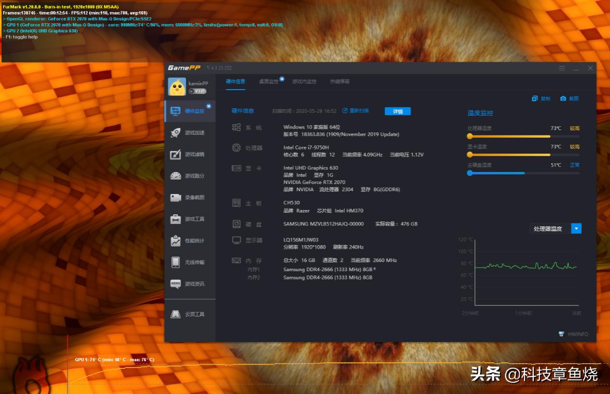Screen dimensions: 610x394
Task: Click the yellow chick user avatar
Action: [x=176, y=87]
